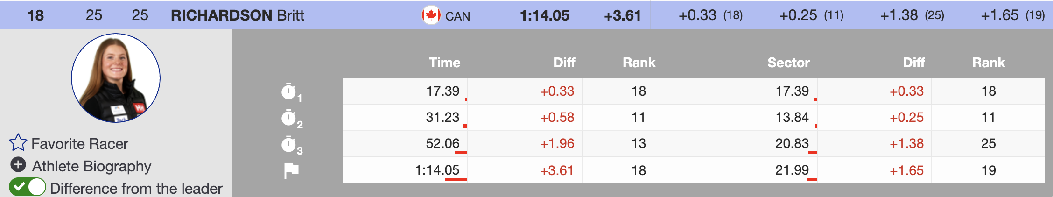Click the Sector column header
1053x197 pixels.
coord(788,63)
